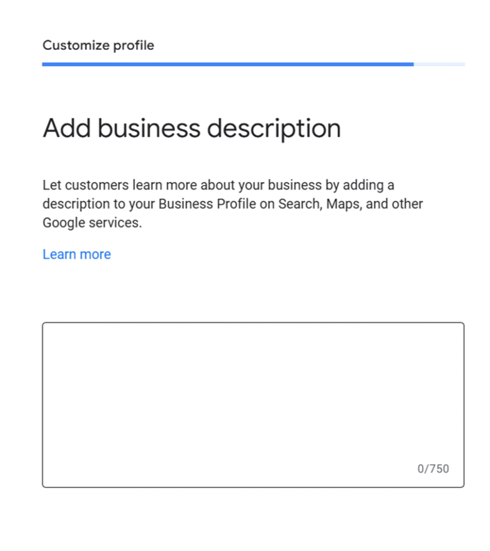
Task: Click the unfilled end of progress bar
Action: pos(439,64)
